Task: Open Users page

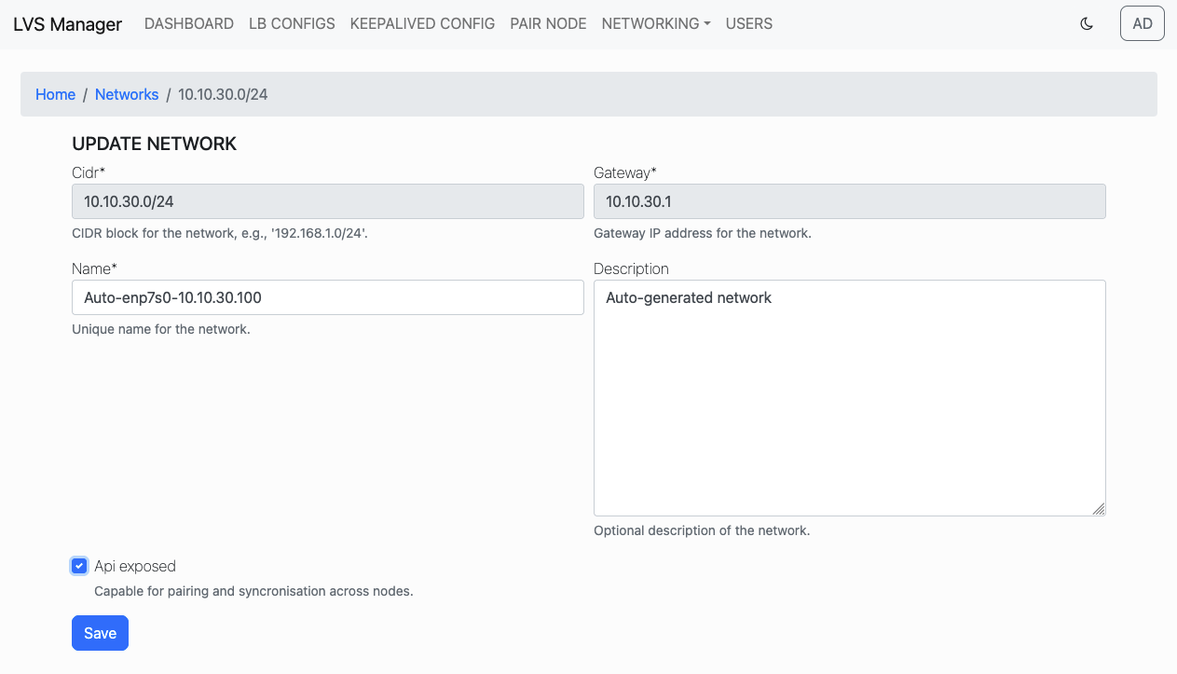Action: tap(749, 24)
